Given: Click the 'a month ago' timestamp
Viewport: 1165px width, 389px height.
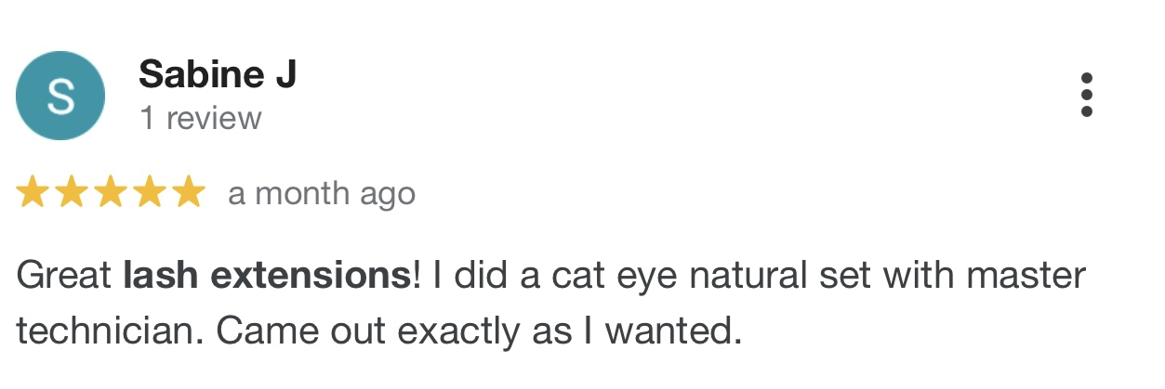Looking at the screenshot, I should tap(322, 194).
